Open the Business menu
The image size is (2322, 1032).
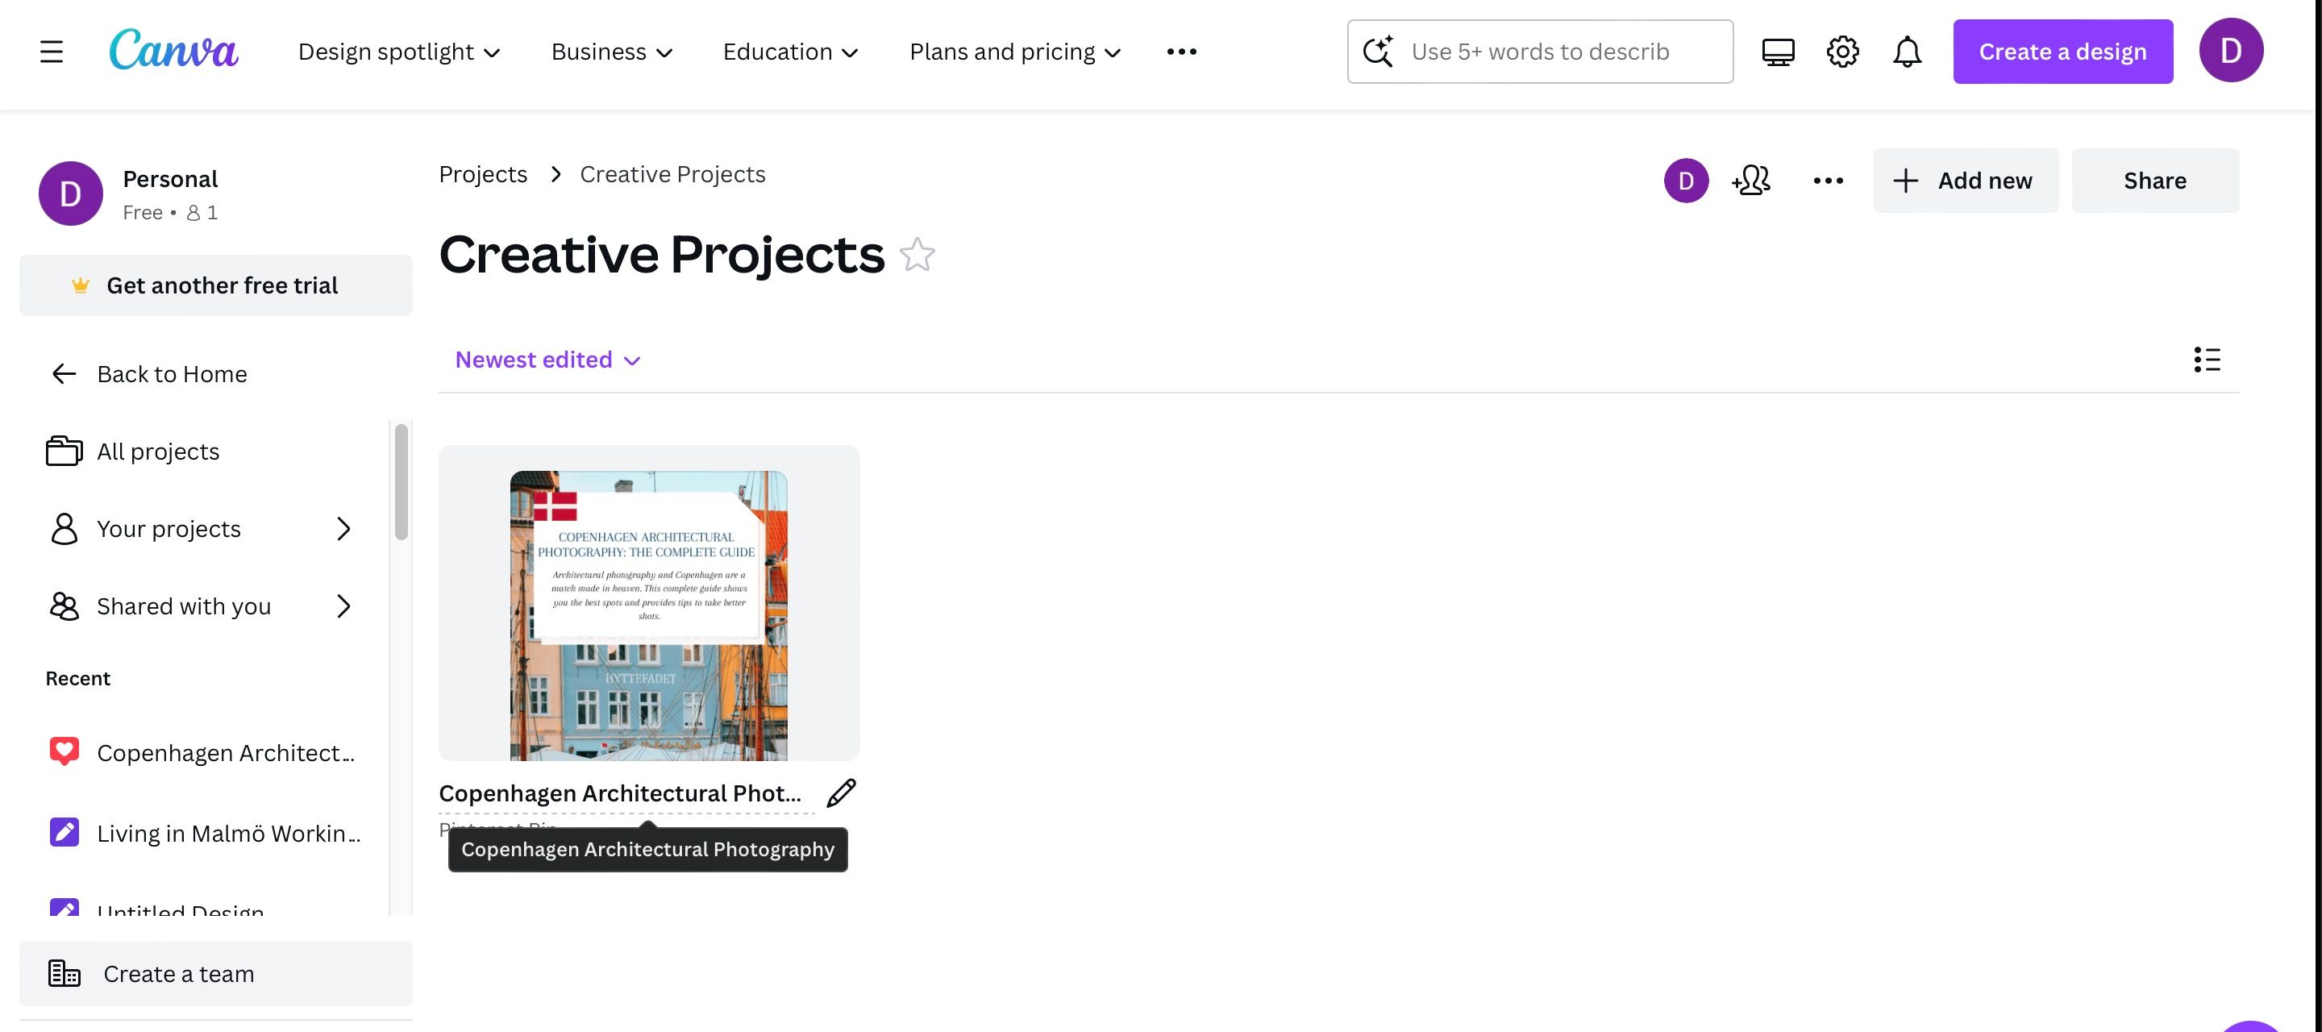click(x=610, y=52)
